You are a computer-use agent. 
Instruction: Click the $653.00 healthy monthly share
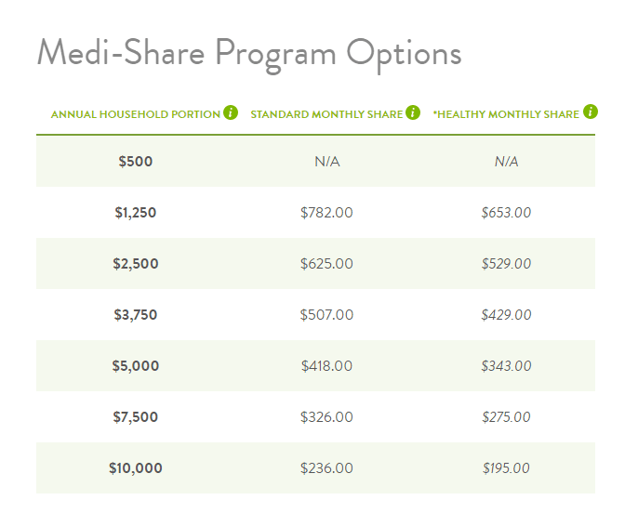[506, 213]
